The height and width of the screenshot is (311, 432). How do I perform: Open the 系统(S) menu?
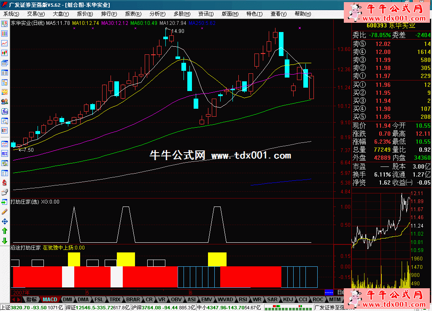(11, 14)
